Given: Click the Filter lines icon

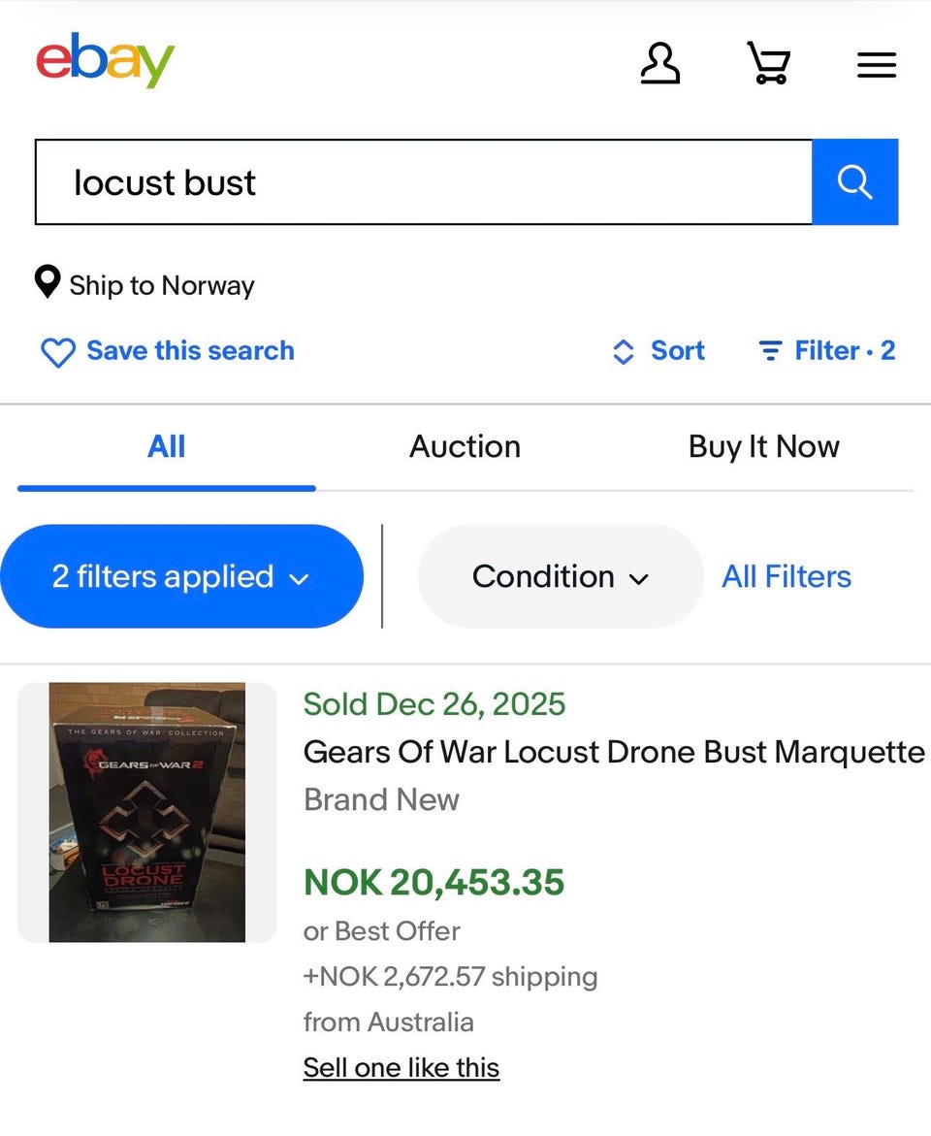Looking at the screenshot, I should (770, 351).
